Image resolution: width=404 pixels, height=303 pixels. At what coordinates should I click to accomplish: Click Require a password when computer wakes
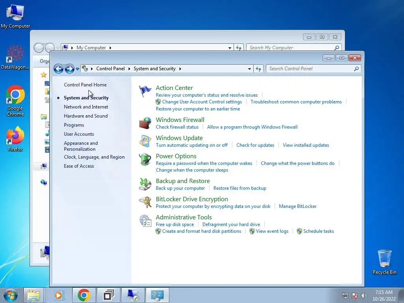[204, 163]
